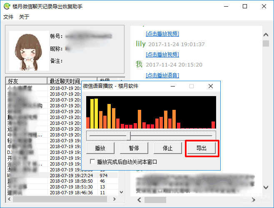Click the account avatar picture
The image size is (274, 208).
pyautogui.click(x=29, y=51)
